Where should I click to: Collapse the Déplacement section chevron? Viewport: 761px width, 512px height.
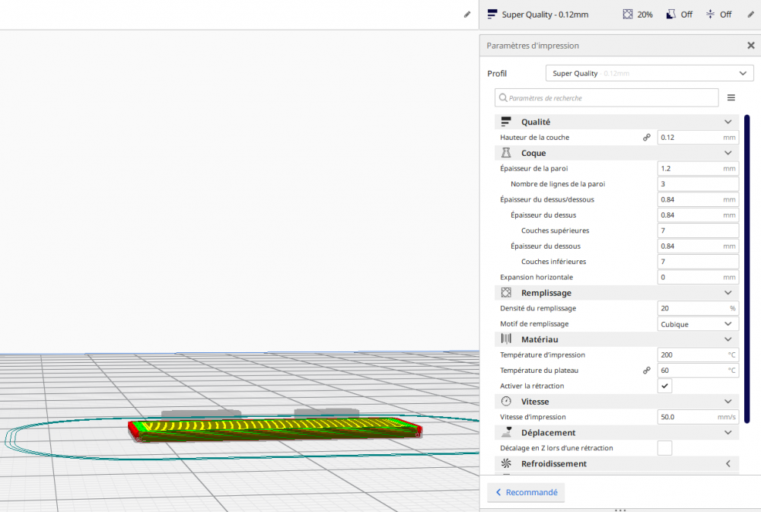click(728, 432)
